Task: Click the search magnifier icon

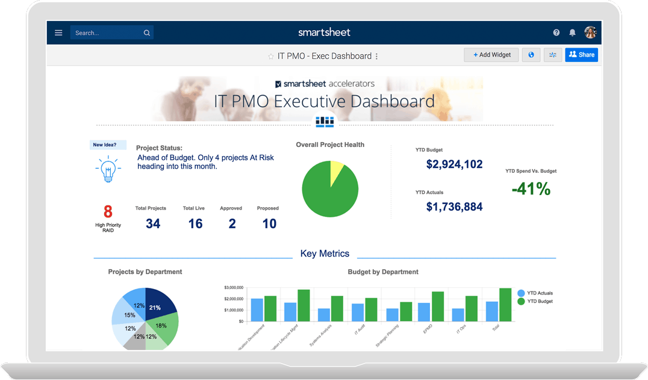Action: (x=146, y=32)
